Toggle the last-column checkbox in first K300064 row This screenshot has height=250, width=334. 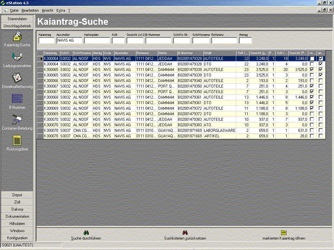[x=321, y=59]
